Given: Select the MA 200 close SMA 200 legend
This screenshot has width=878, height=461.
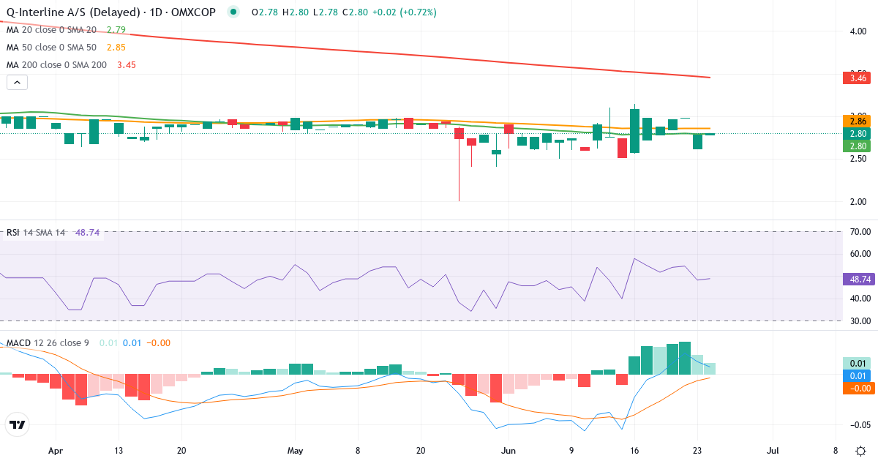Looking at the screenshot, I should tap(58, 64).
